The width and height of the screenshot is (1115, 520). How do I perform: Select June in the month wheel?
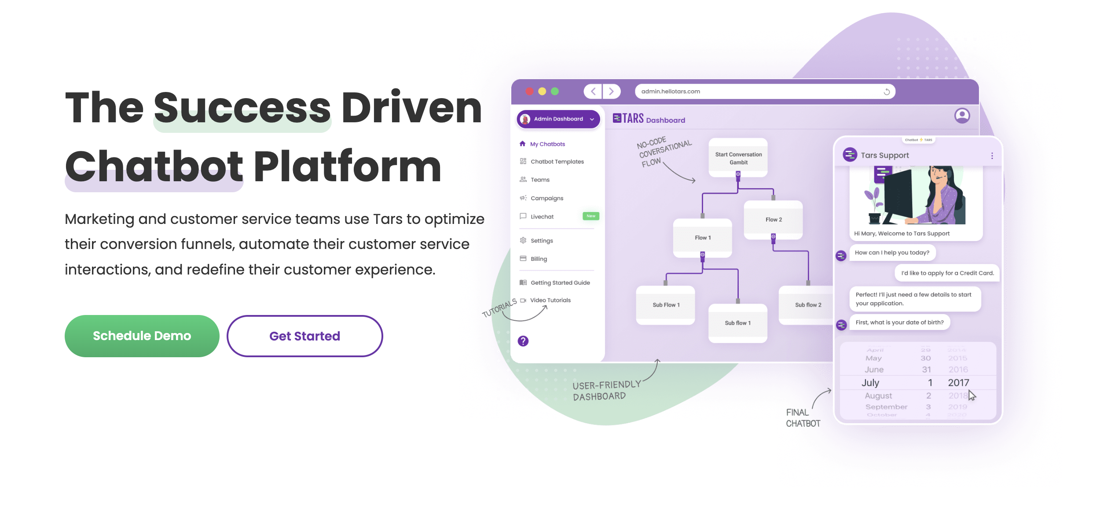point(874,370)
